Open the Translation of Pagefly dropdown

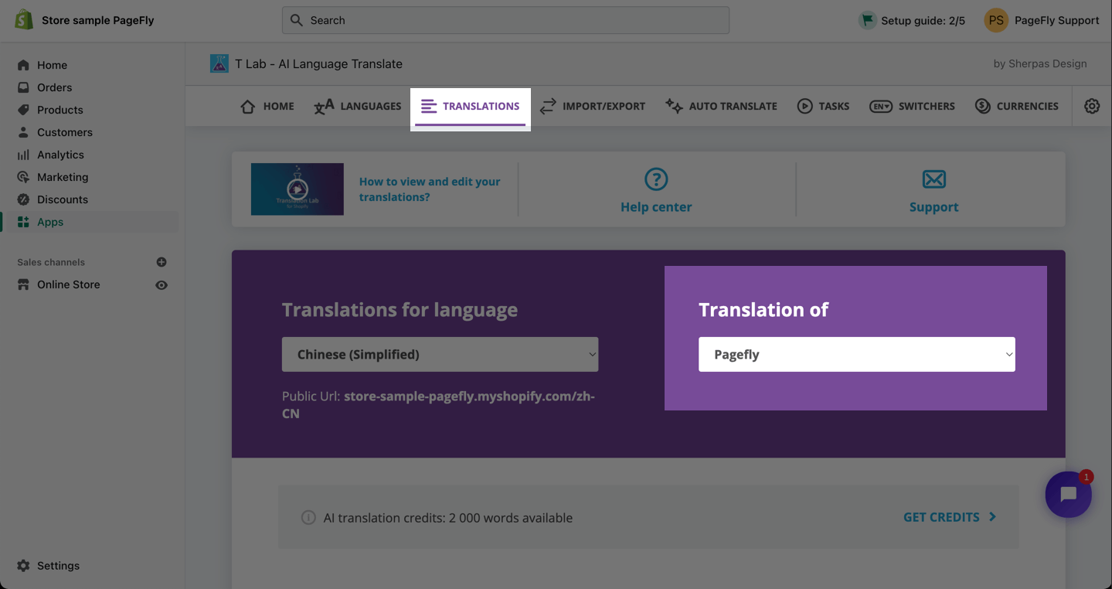(857, 354)
